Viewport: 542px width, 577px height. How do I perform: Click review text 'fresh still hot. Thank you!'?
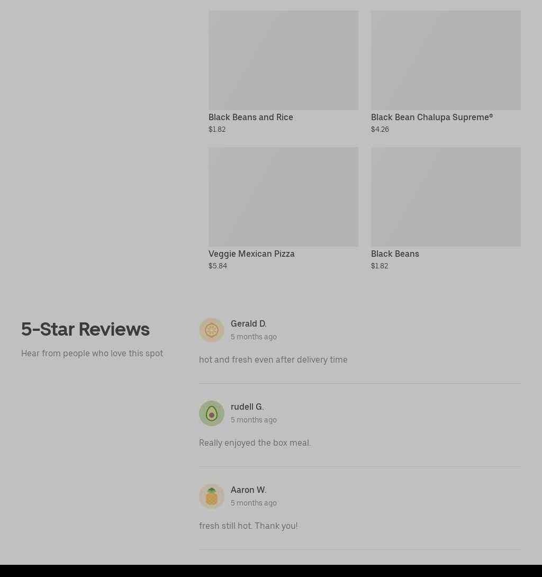tap(248, 526)
